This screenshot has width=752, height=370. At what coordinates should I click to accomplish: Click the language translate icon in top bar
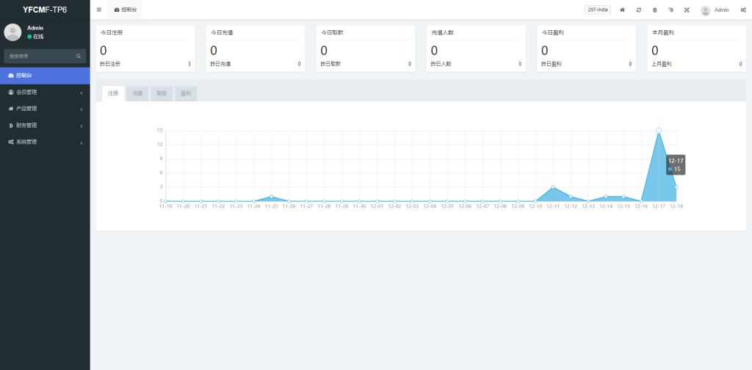click(670, 10)
